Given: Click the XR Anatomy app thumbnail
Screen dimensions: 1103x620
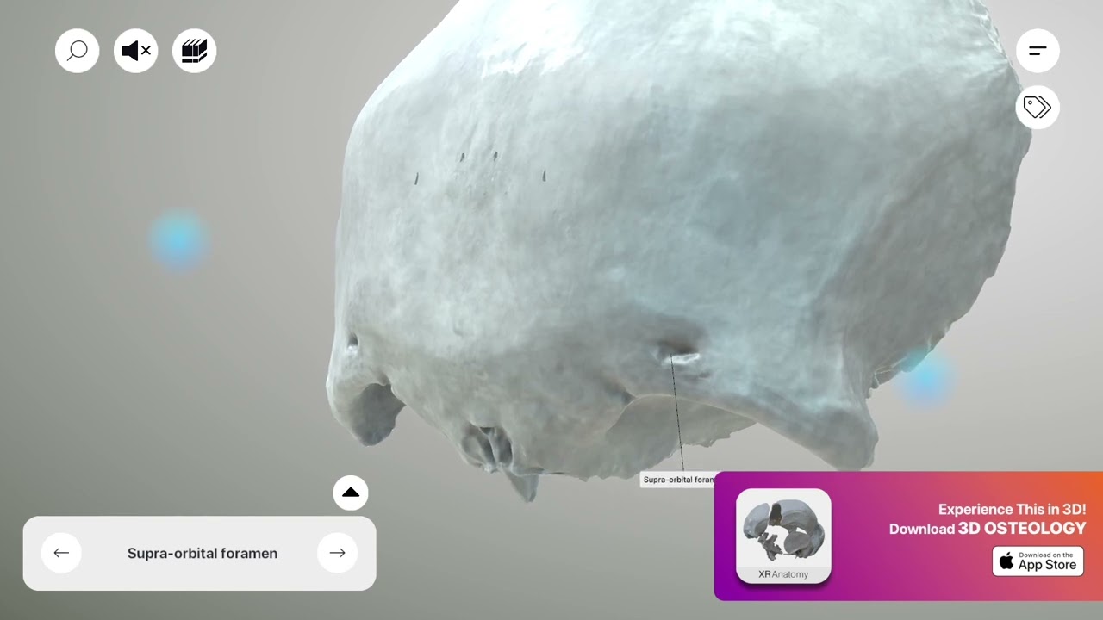Looking at the screenshot, I should [783, 536].
